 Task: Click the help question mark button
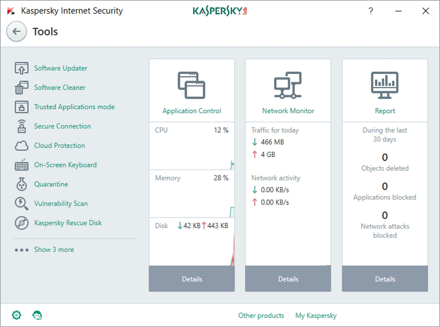[x=371, y=11]
